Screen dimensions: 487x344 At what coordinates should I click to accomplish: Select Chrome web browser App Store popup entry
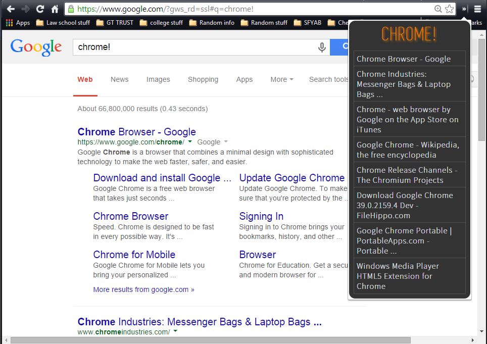coord(410,120)
